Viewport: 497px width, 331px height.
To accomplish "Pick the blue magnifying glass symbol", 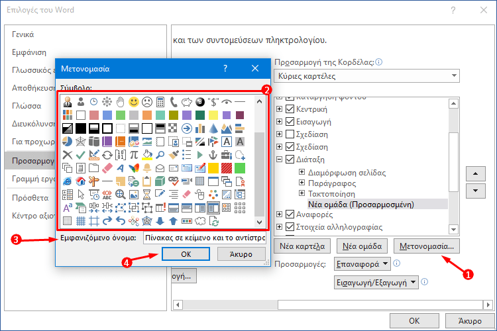I will pyautogui.click(x=160, y=155).
